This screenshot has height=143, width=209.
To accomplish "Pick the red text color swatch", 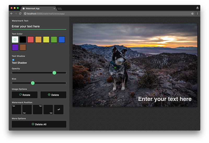I will pyautogui.click(x=31, y=39).
